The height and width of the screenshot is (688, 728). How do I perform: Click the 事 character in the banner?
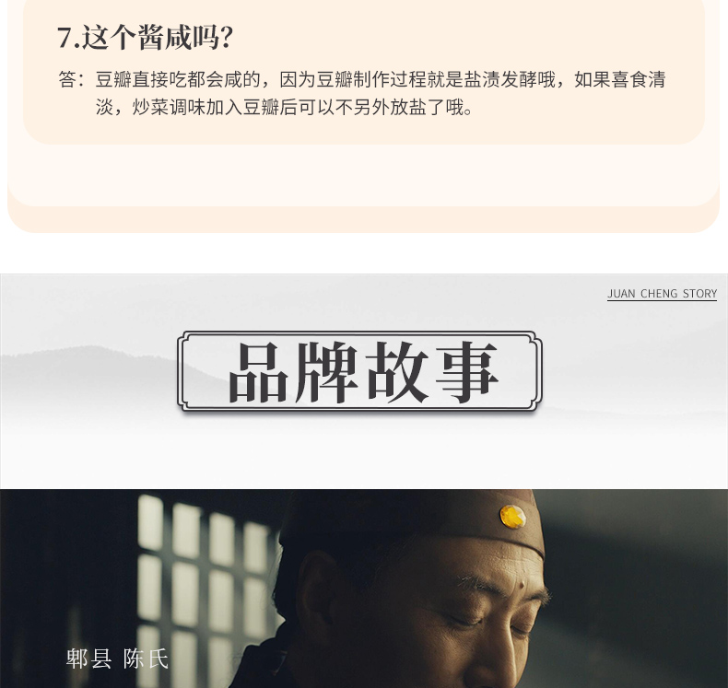pyautogui.click(x=467, y=372)
